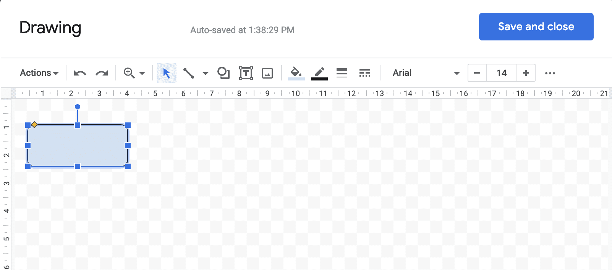Open the Fill color paint bucket
Screen dimensions: 612x270
click(x=296, y=73)
